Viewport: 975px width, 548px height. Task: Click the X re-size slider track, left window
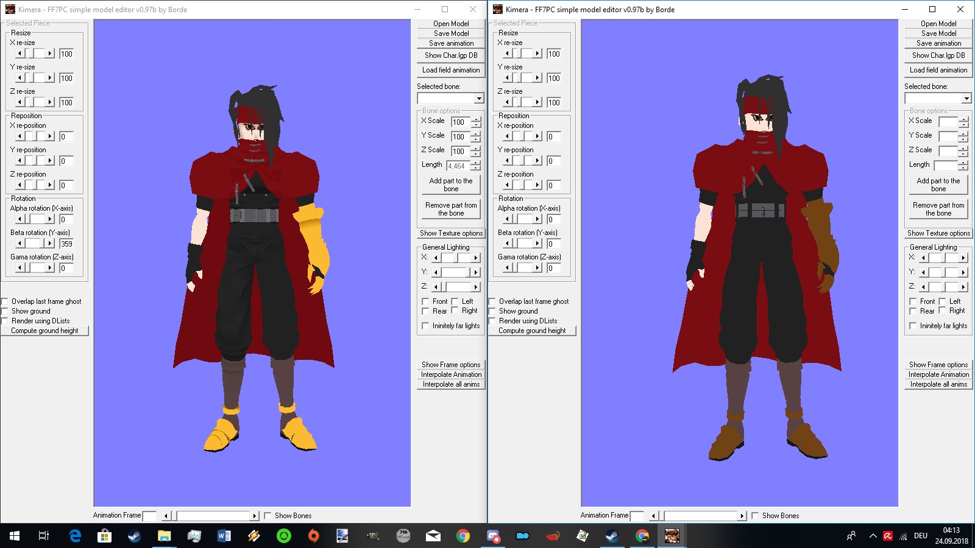pyautogui.click(x=35, y=54)
